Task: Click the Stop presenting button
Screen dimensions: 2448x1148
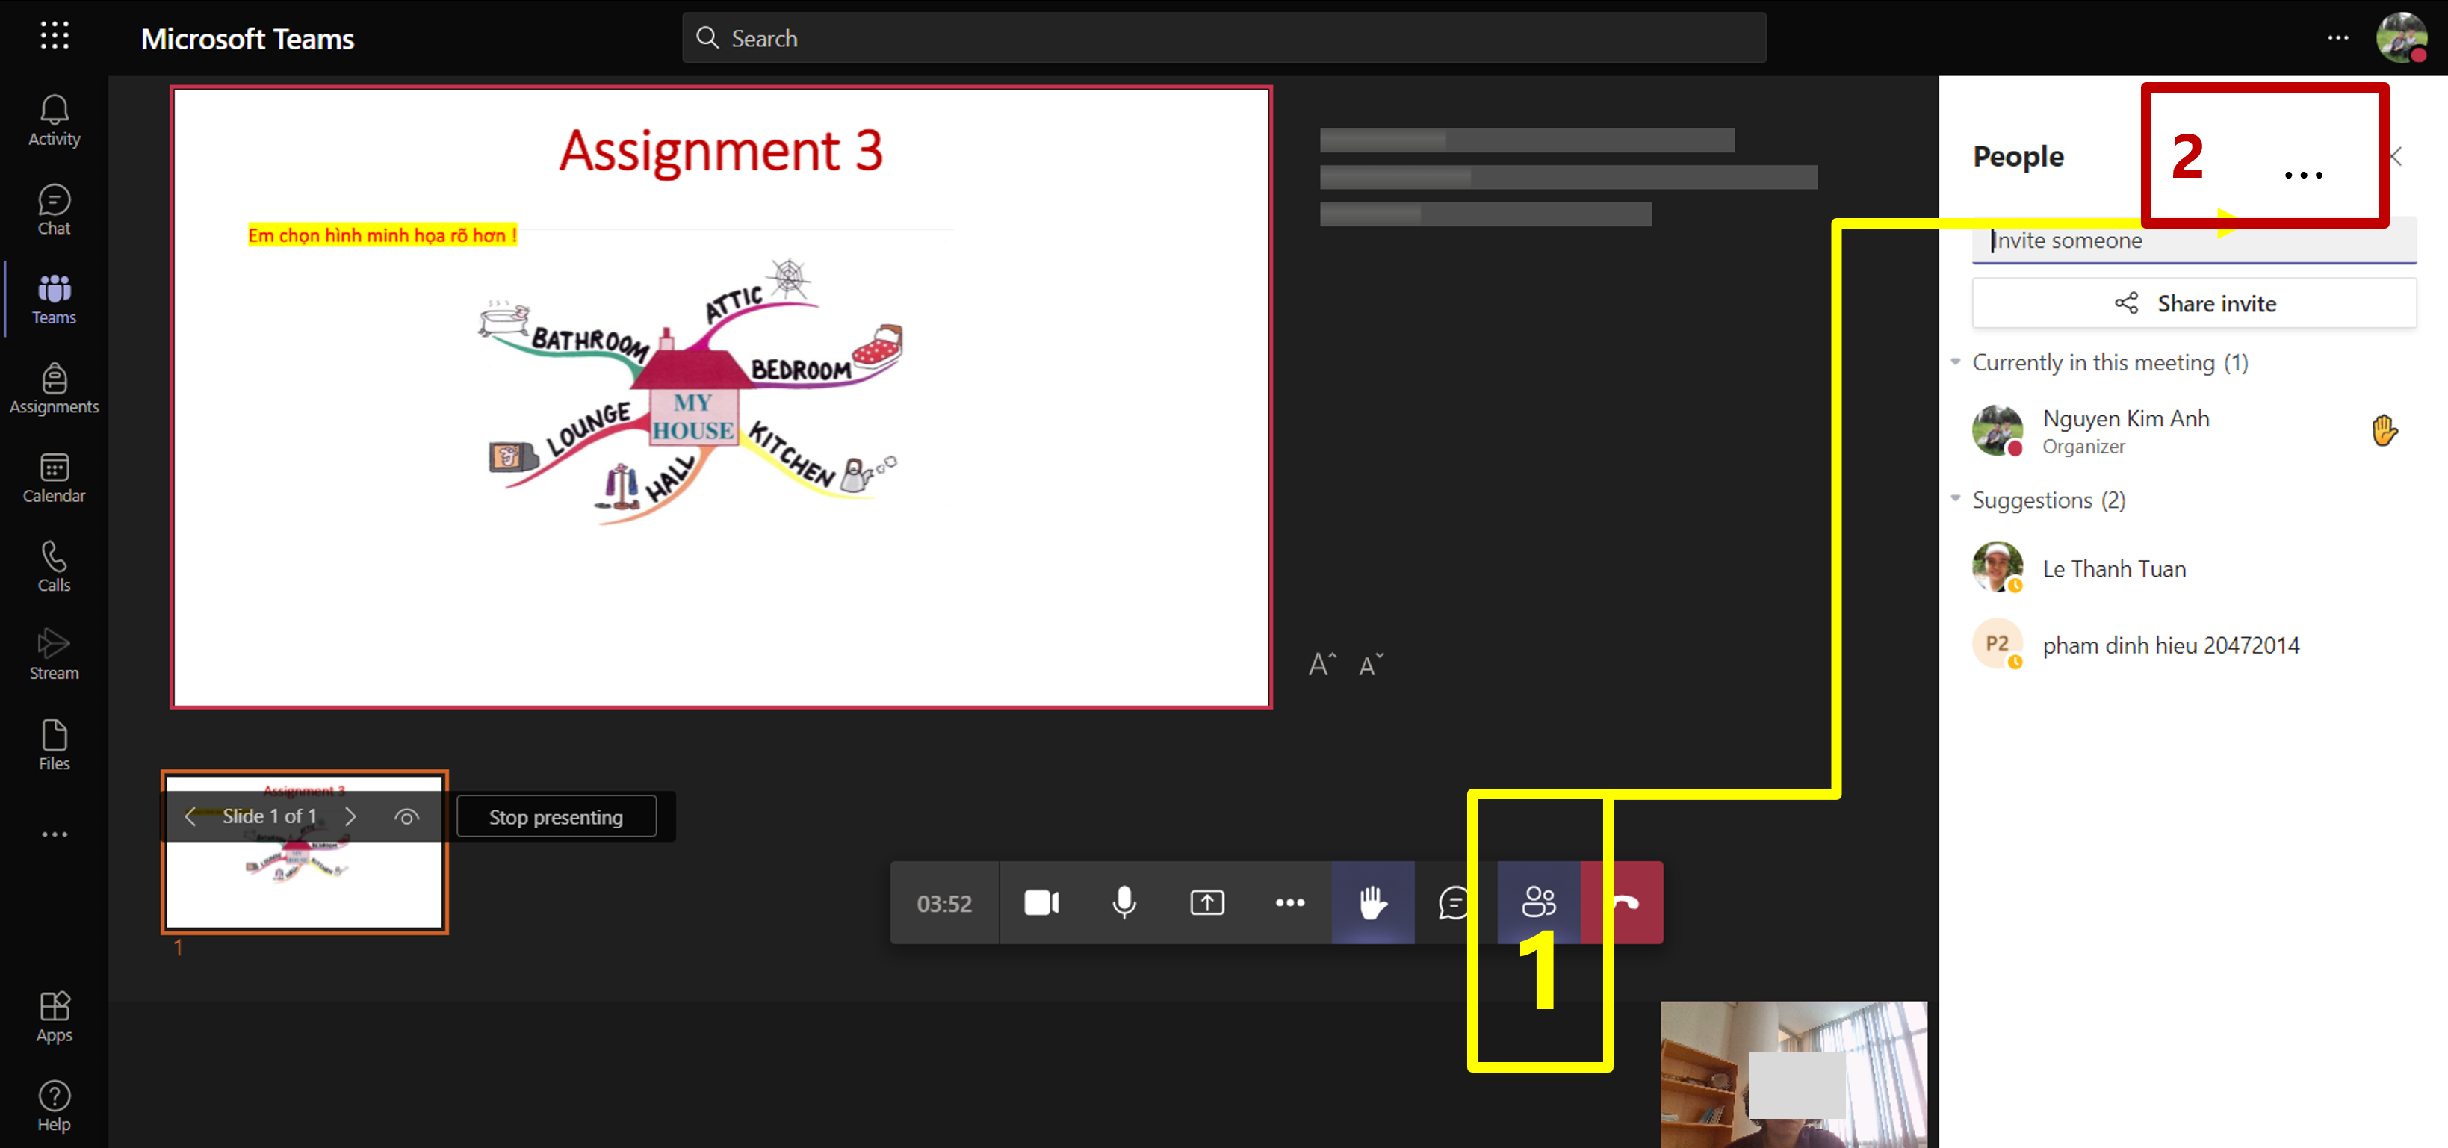Action: (x=556, y=816)
